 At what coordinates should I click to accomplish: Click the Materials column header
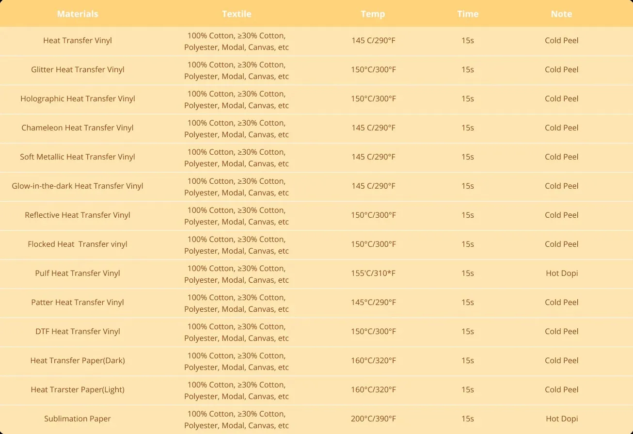78,14
